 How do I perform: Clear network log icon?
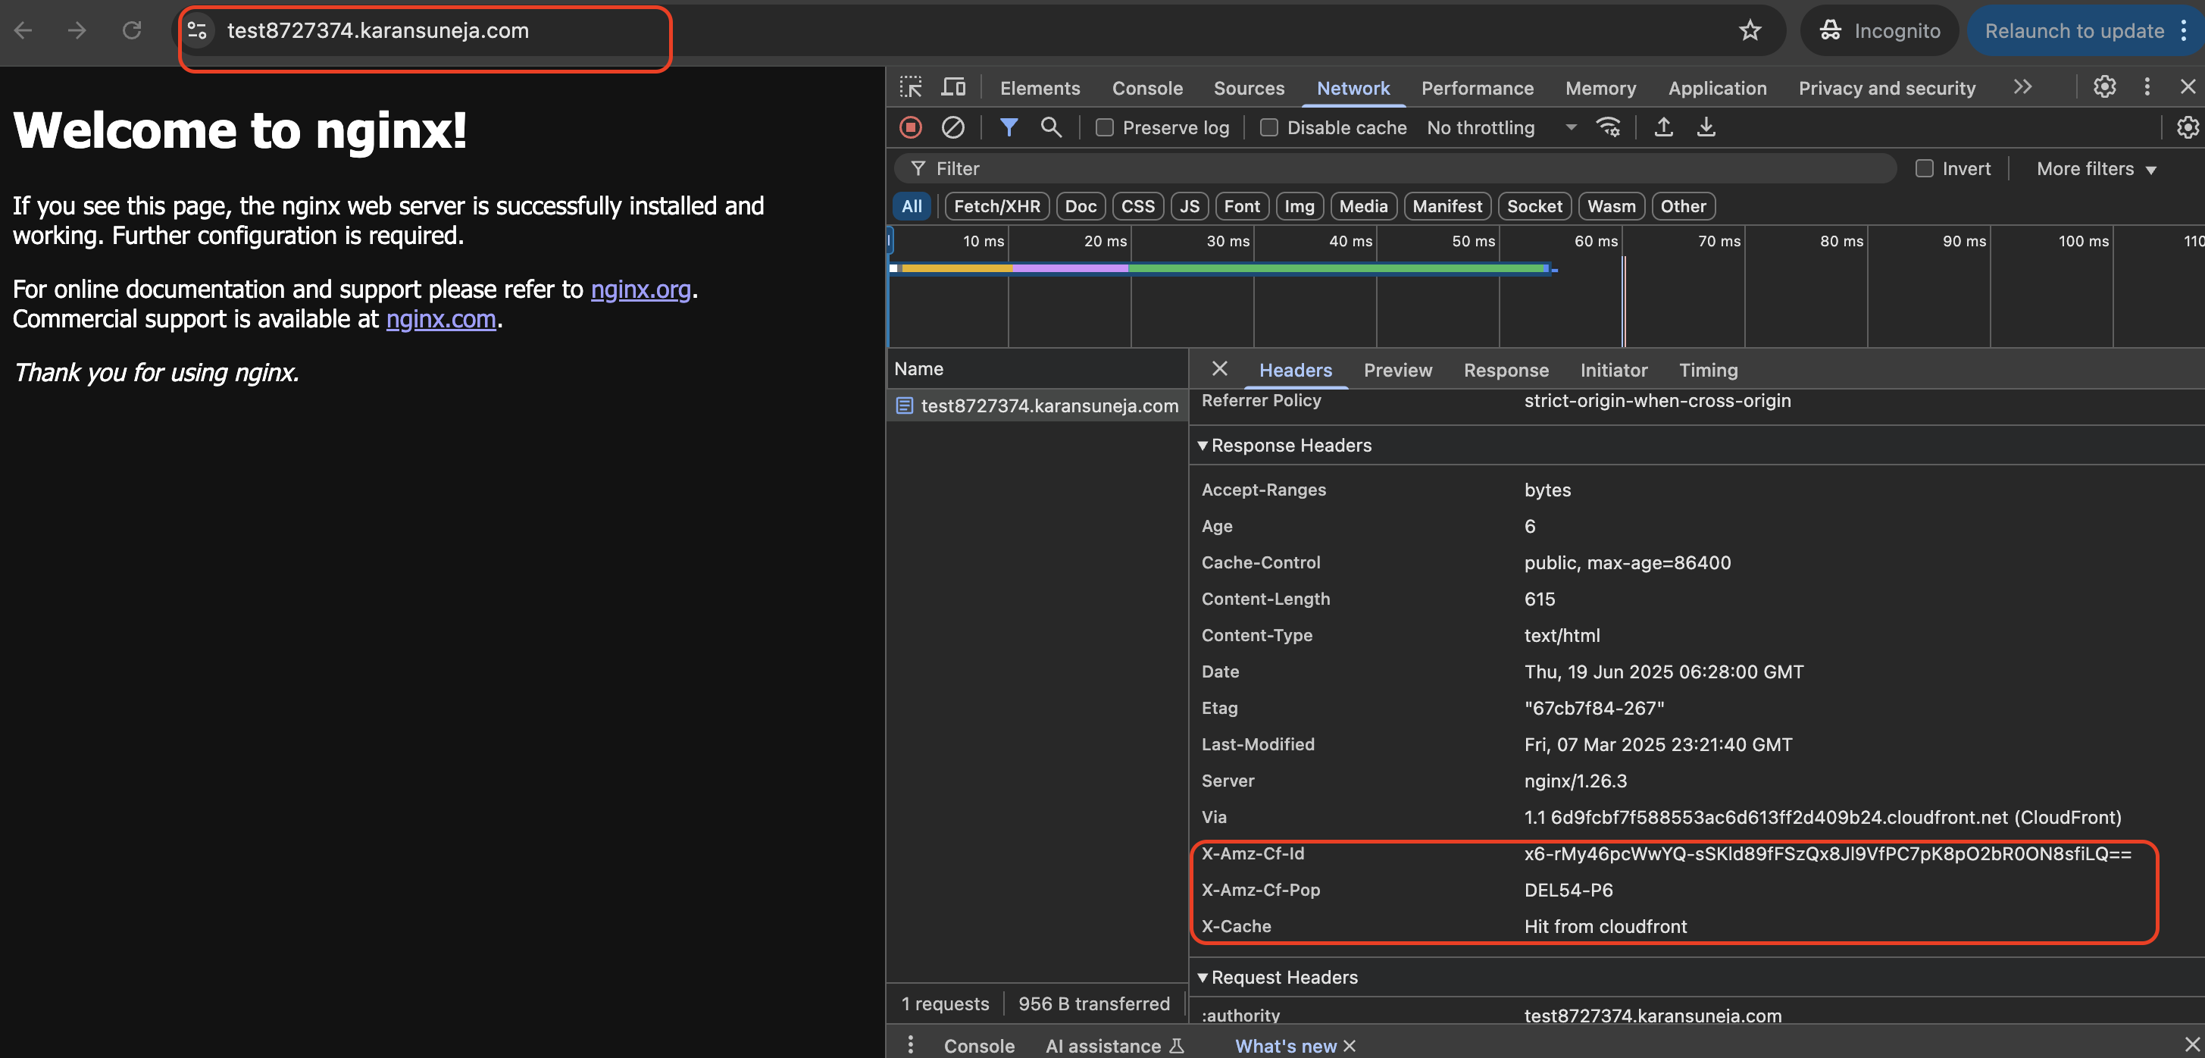point(952,127)
